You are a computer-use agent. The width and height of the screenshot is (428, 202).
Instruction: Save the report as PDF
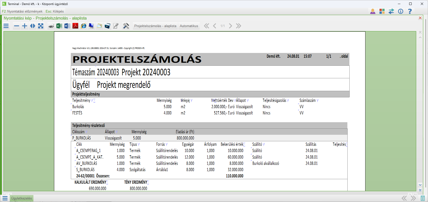(x=75, y=26)
